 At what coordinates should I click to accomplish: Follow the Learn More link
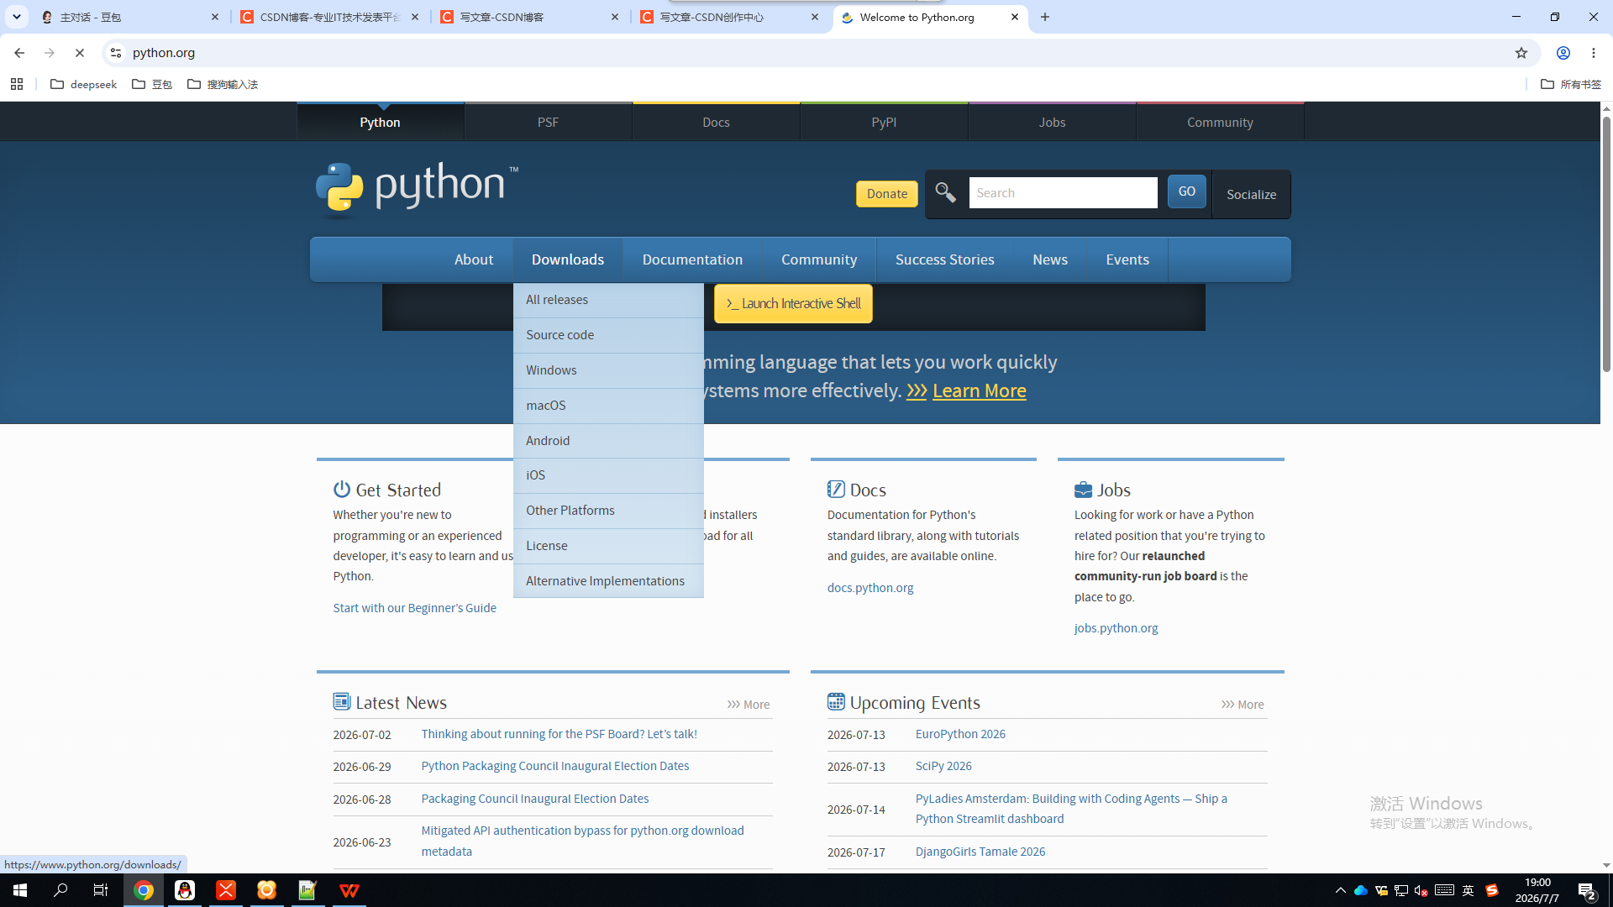(980, 391)
